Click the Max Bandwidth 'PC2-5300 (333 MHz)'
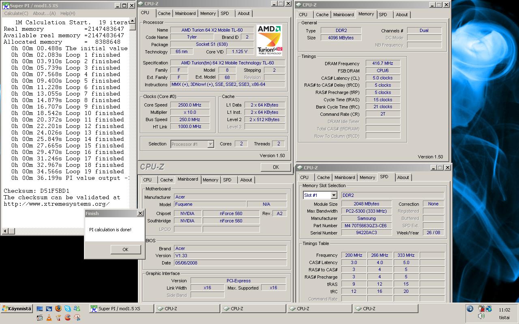Viewport: 519px width, 324px height. [x=366, y=211]
